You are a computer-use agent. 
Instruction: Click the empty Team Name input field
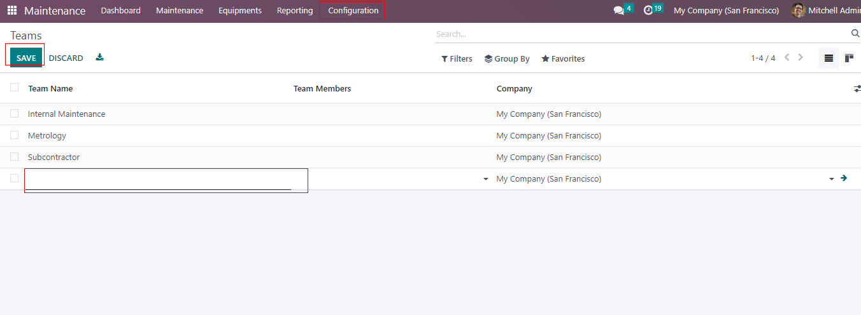pos(158,180)
